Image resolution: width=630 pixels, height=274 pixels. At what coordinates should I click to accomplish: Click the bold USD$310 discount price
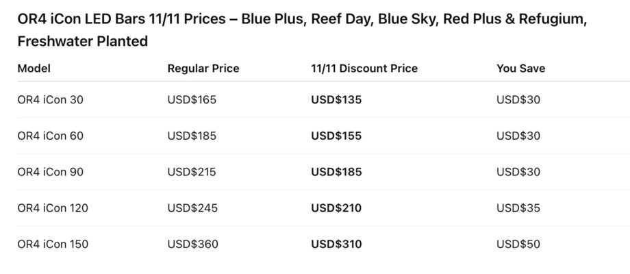pos(336,244)
